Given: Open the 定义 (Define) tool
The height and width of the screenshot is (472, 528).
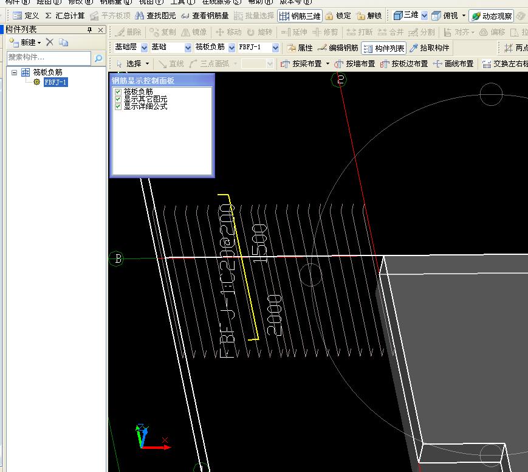Looking at the screenshot, I should click(26, 15).
